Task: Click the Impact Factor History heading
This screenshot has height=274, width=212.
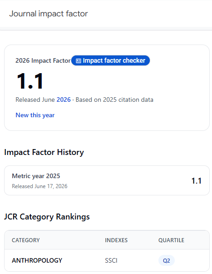Action: 44,152
